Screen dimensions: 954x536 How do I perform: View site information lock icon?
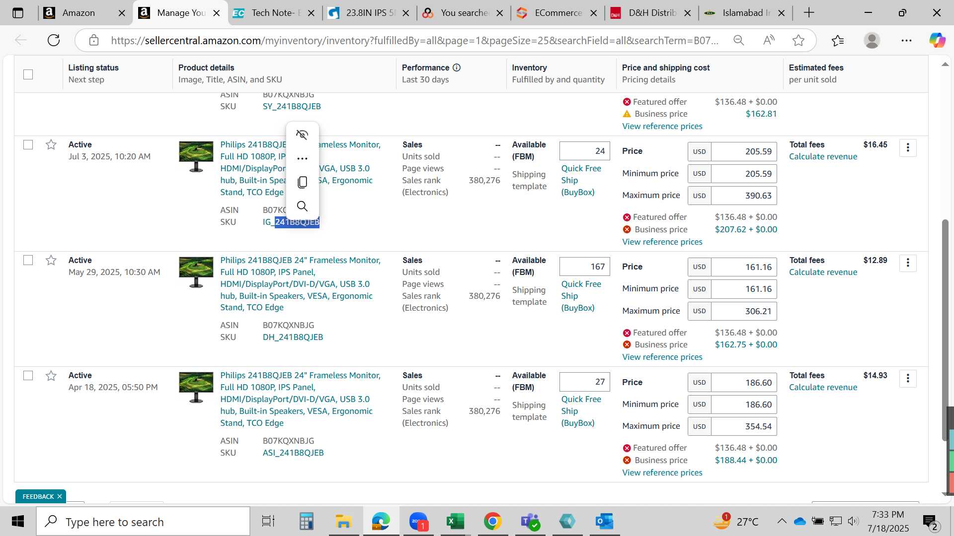(x=94, y=40)
